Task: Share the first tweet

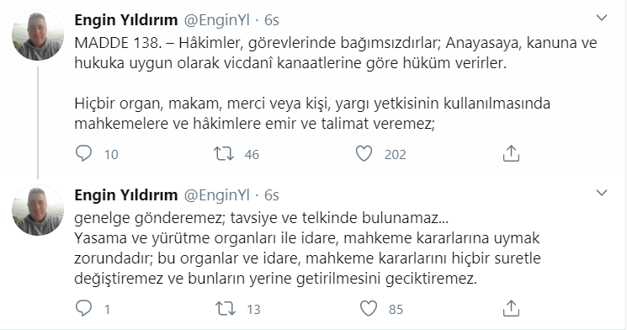Action: tap(511, 153)
